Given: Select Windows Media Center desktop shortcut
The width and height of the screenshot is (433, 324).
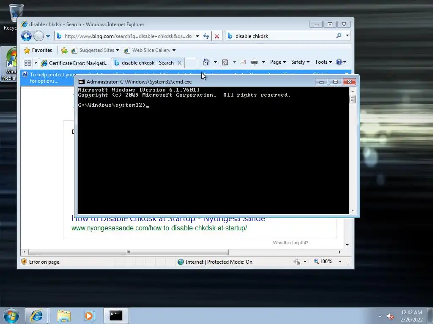Looking at the screenshot, I should point(9,64).
